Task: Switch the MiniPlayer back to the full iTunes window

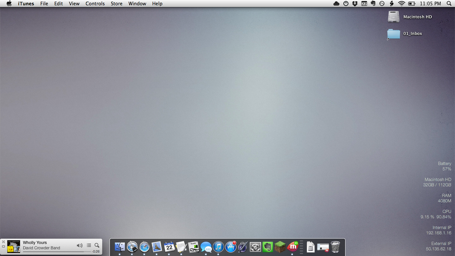Action: point(3,247)
